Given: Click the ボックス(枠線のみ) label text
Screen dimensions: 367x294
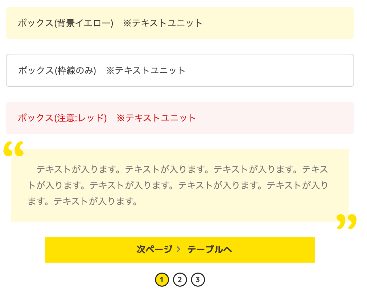Looking at the screenshot, I should (57, 70).
